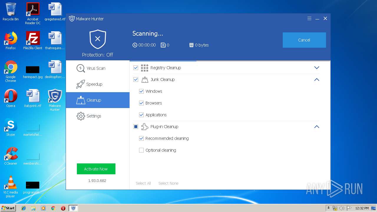Click the Select None link
The width and height of the screenshot is (377, 212).
[168, 183]
